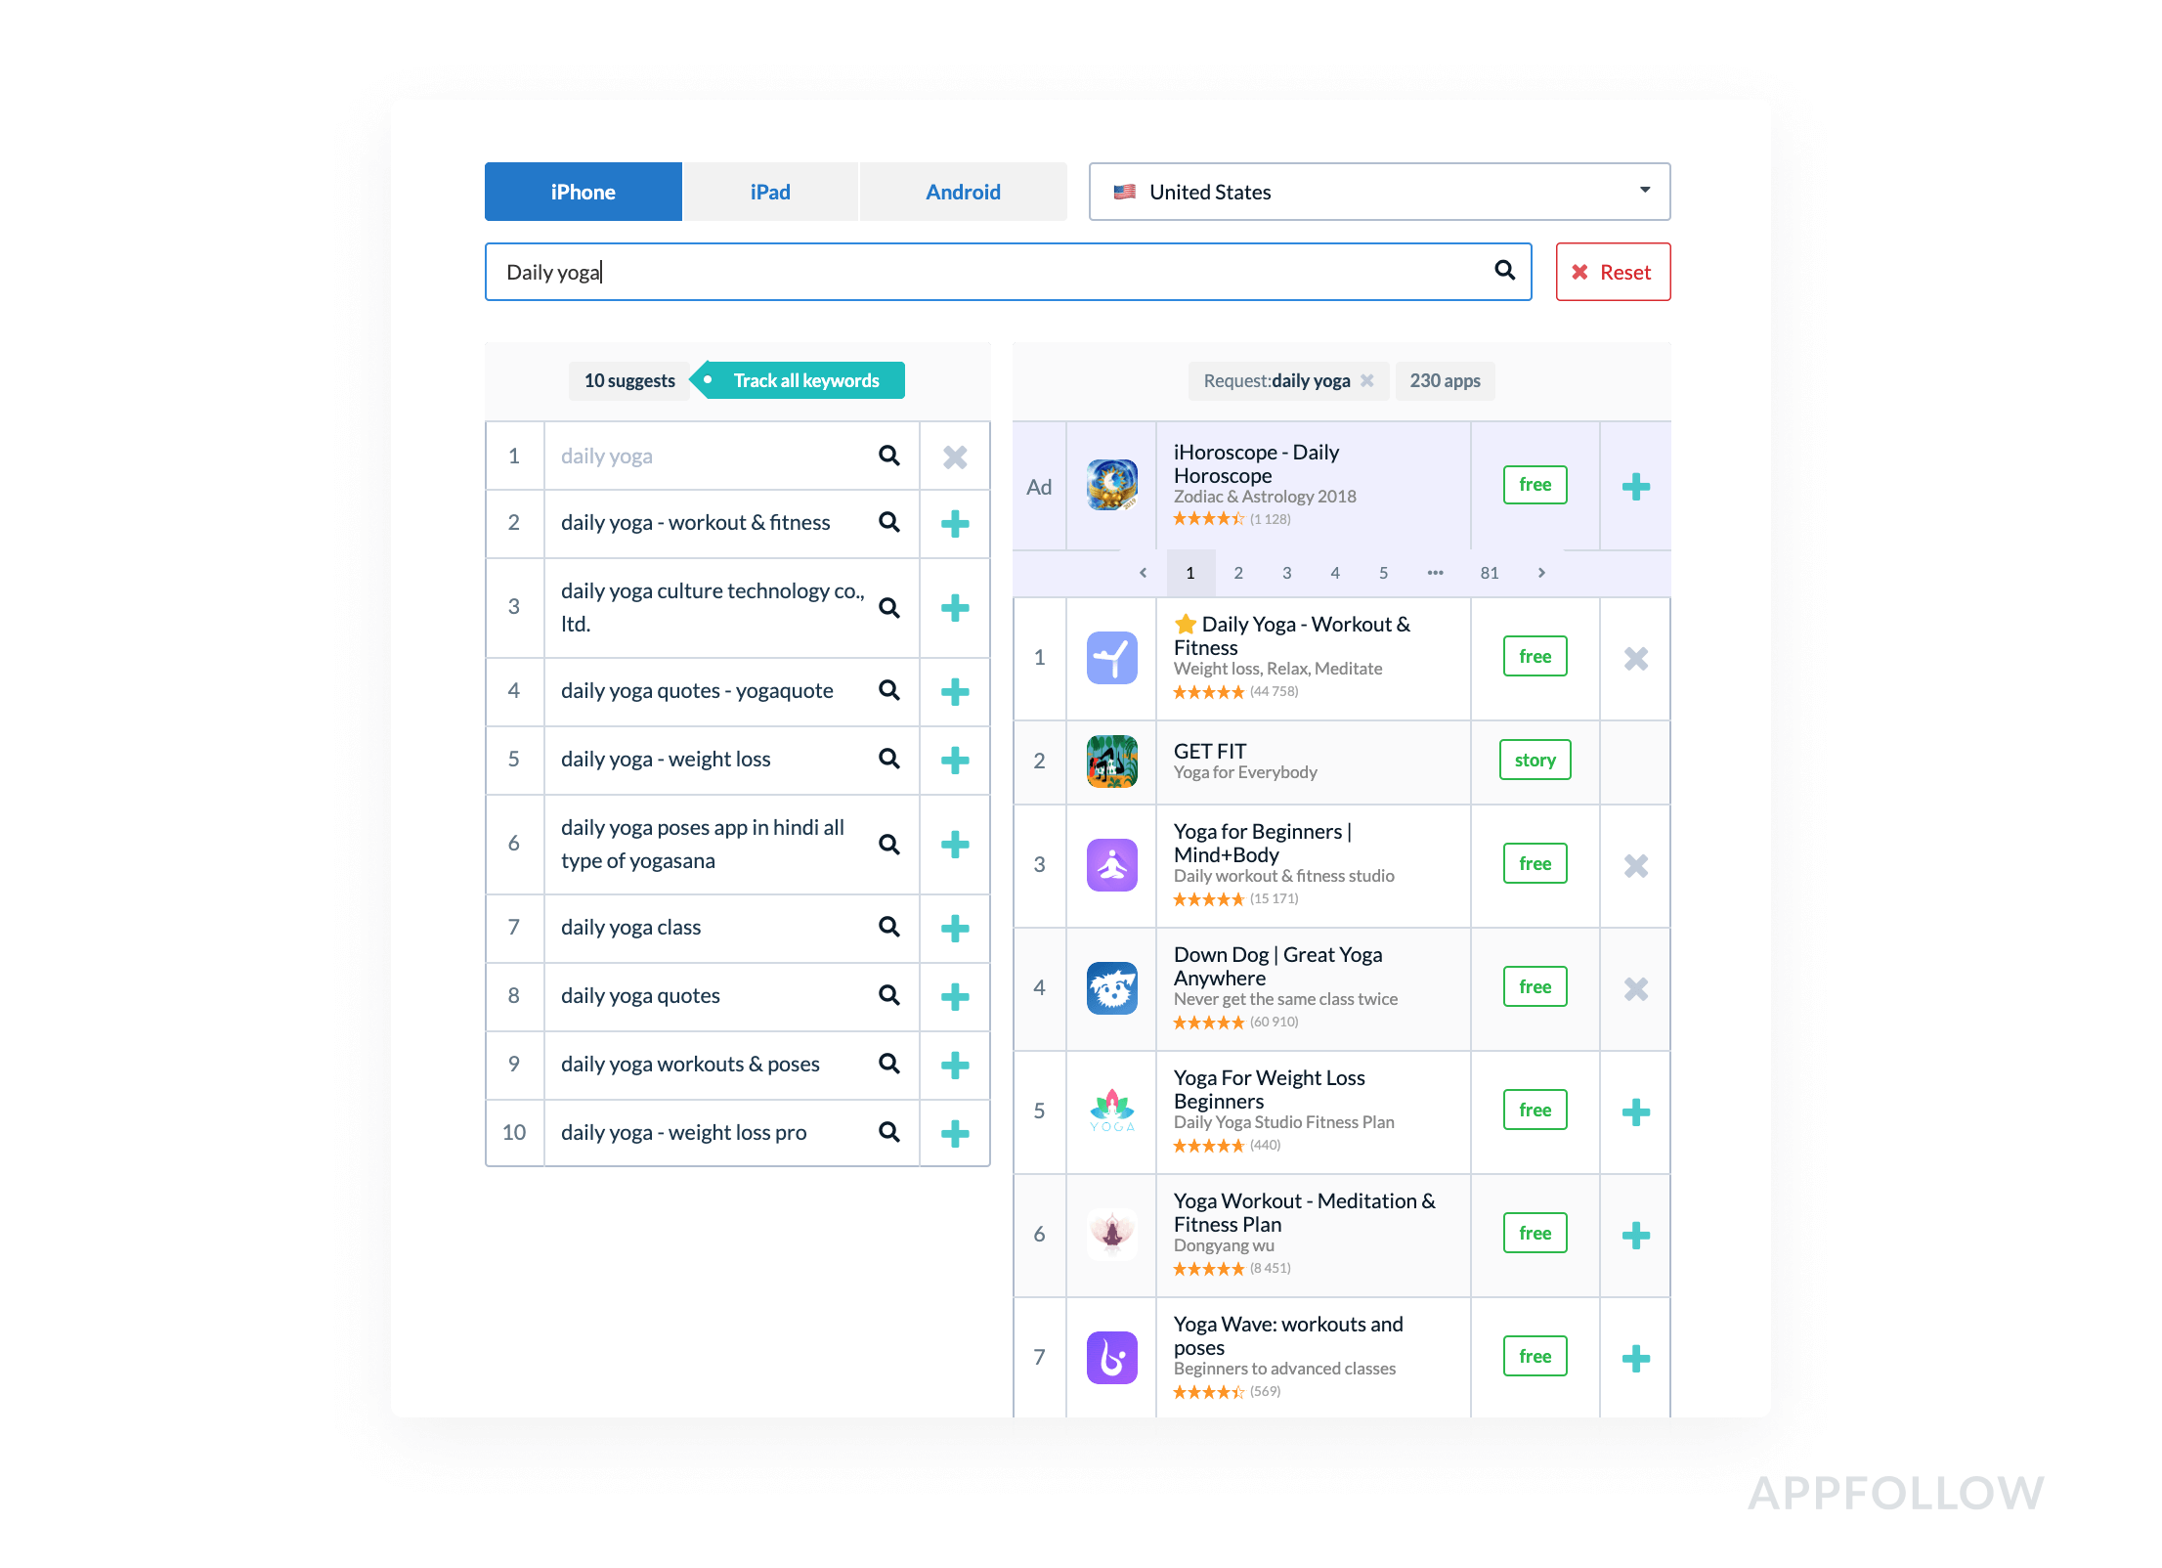Remove the 'daily yoga' request tag
Screen dimensions: 2162x1568
tap(1367, 380)
